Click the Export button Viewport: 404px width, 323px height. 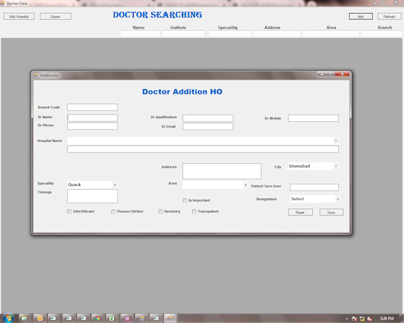tap(55, 17)
